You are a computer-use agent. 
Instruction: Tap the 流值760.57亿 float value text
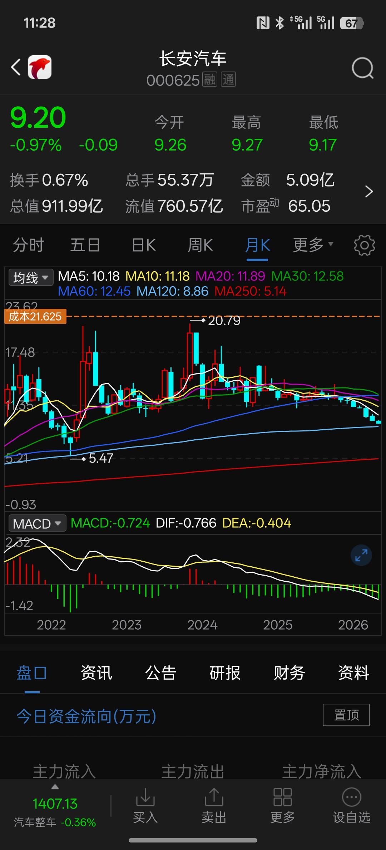pos(174,206)
